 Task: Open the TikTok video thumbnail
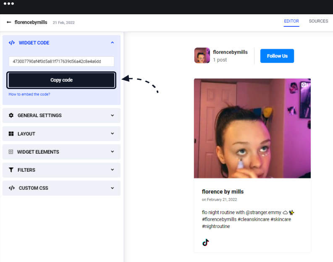[252, 128]
